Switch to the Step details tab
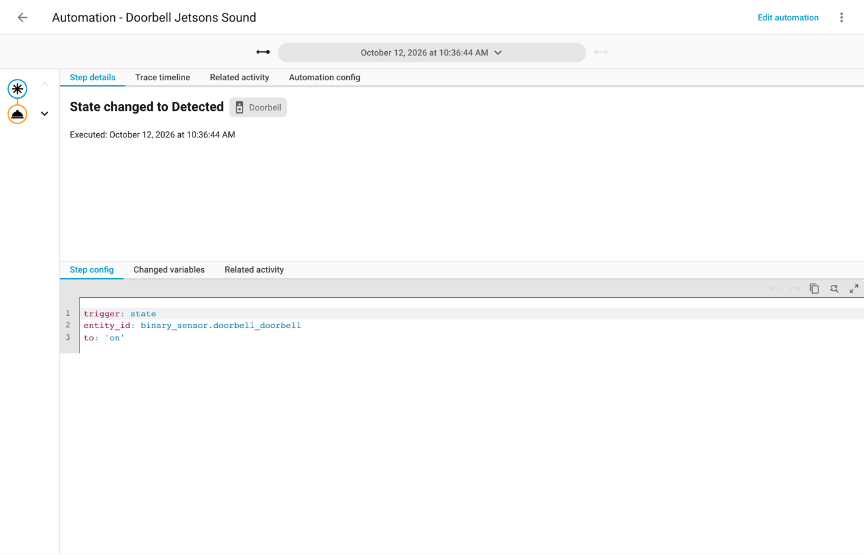This screenshot has width=864, height=555. [x=93, y=78]
